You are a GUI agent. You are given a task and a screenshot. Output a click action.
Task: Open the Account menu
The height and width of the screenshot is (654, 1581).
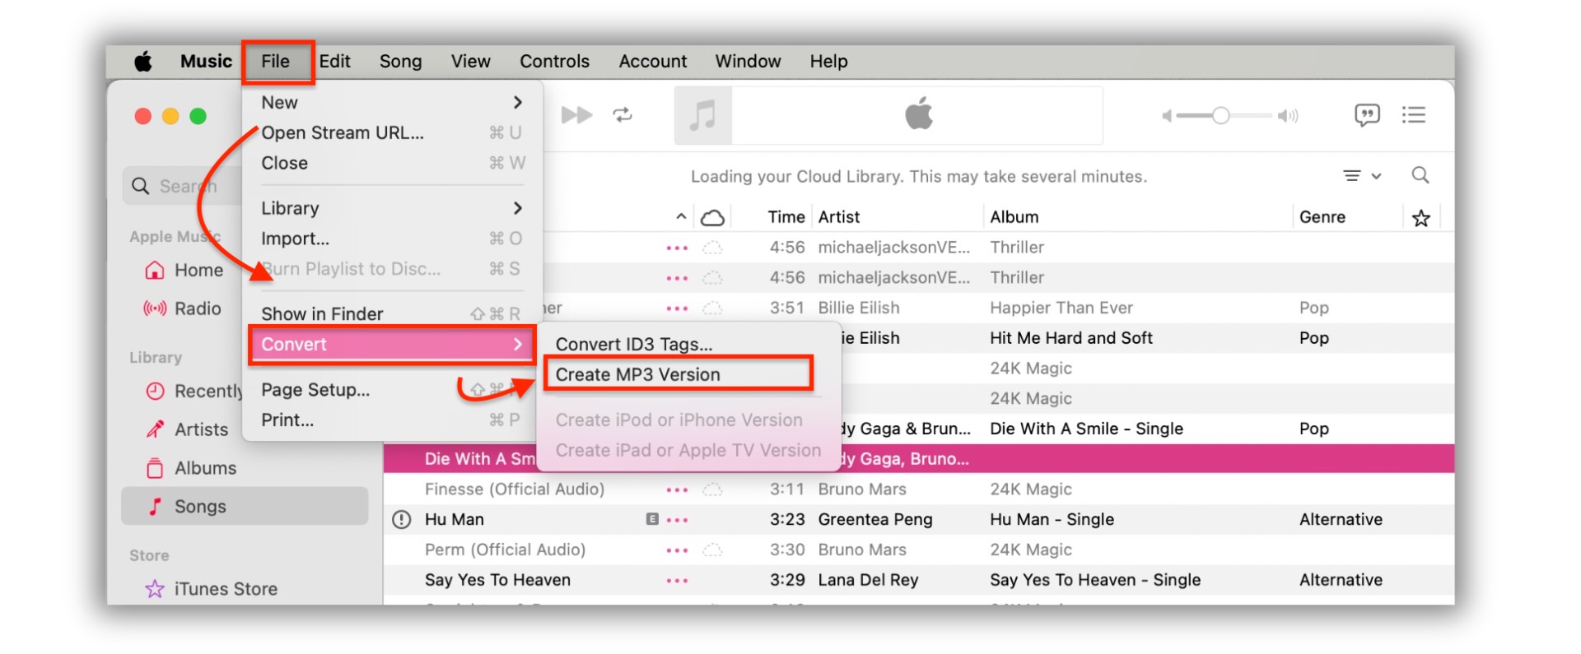point(652,62)
